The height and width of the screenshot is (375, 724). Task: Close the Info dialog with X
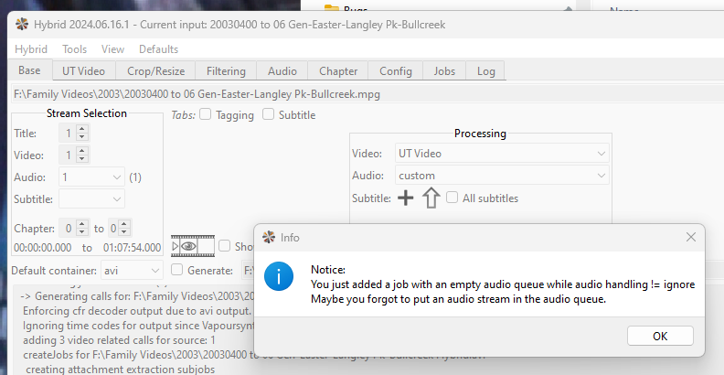(691, 237)
